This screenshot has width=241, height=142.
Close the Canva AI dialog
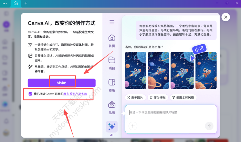tap(226, 17)
